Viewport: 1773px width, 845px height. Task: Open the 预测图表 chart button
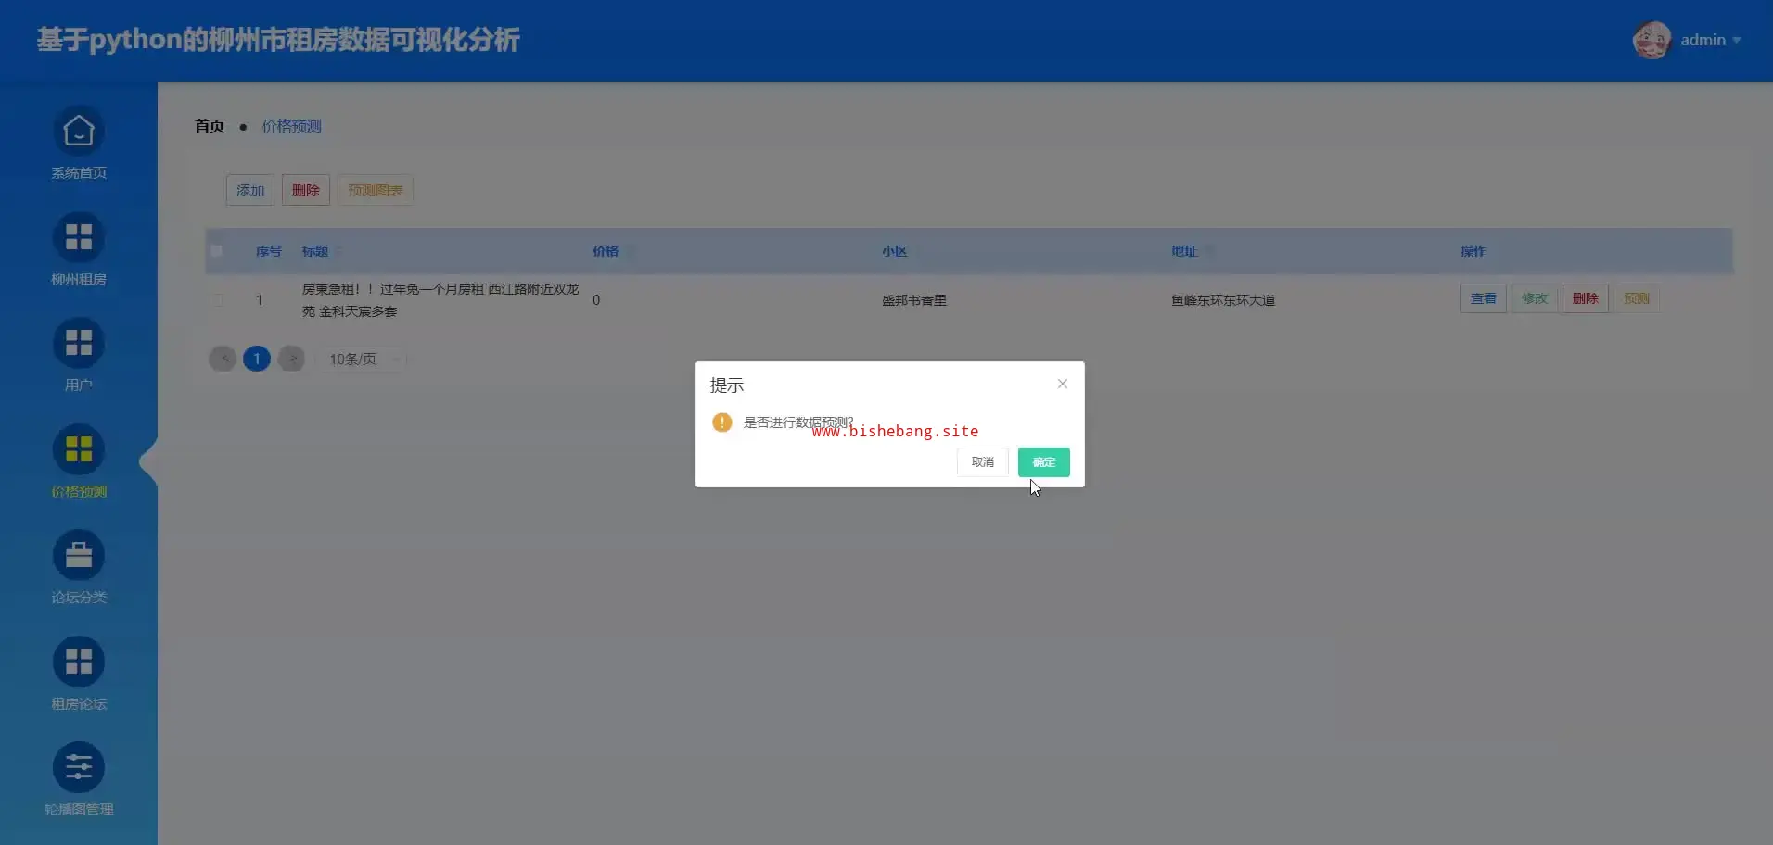pyautogui.click(x=376, y=191)
